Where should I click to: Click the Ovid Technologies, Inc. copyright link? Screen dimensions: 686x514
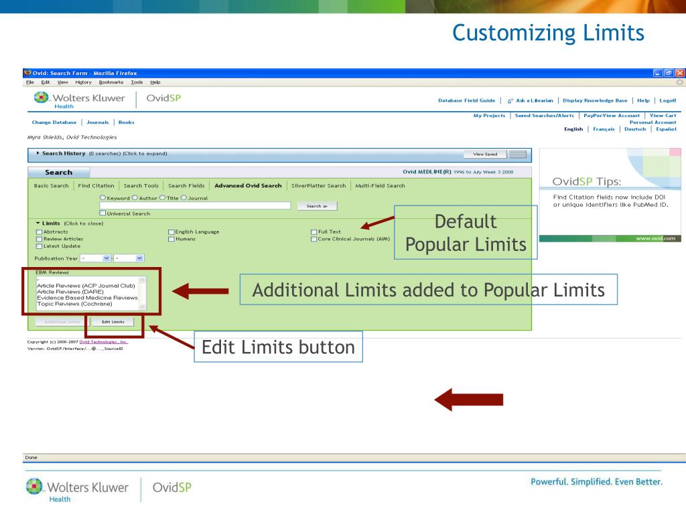[x=104, y=342]
